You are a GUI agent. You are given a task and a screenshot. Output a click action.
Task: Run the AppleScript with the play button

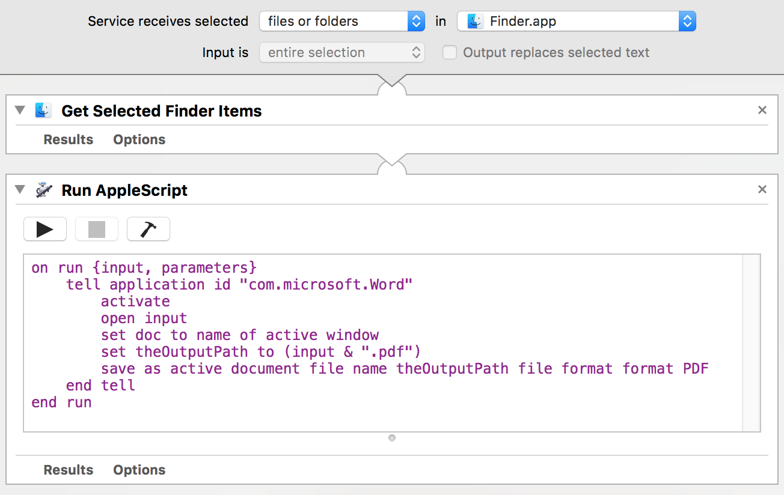45,229
